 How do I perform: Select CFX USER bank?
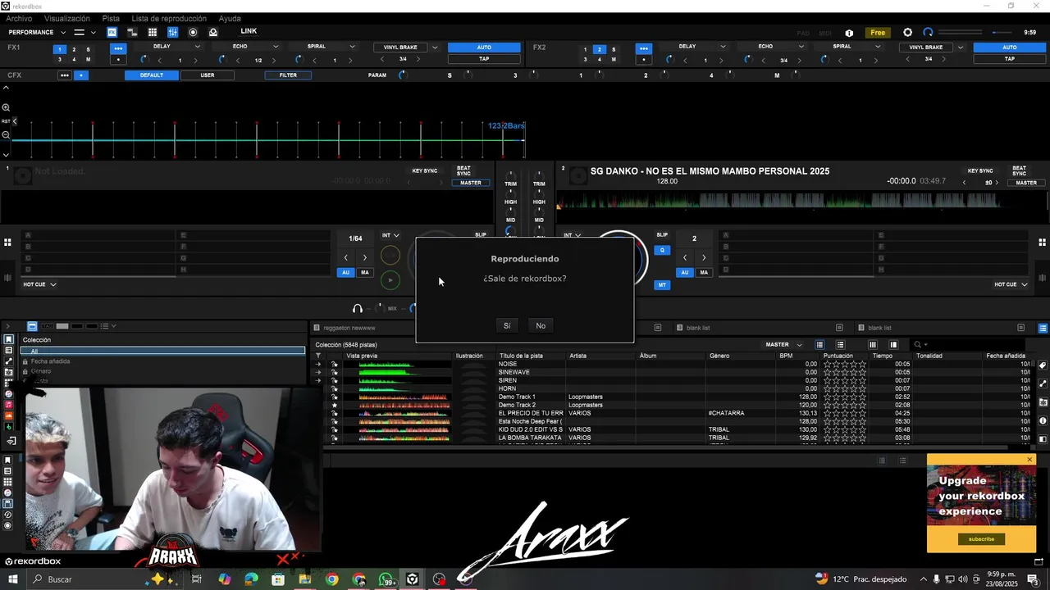coord(208,75)
